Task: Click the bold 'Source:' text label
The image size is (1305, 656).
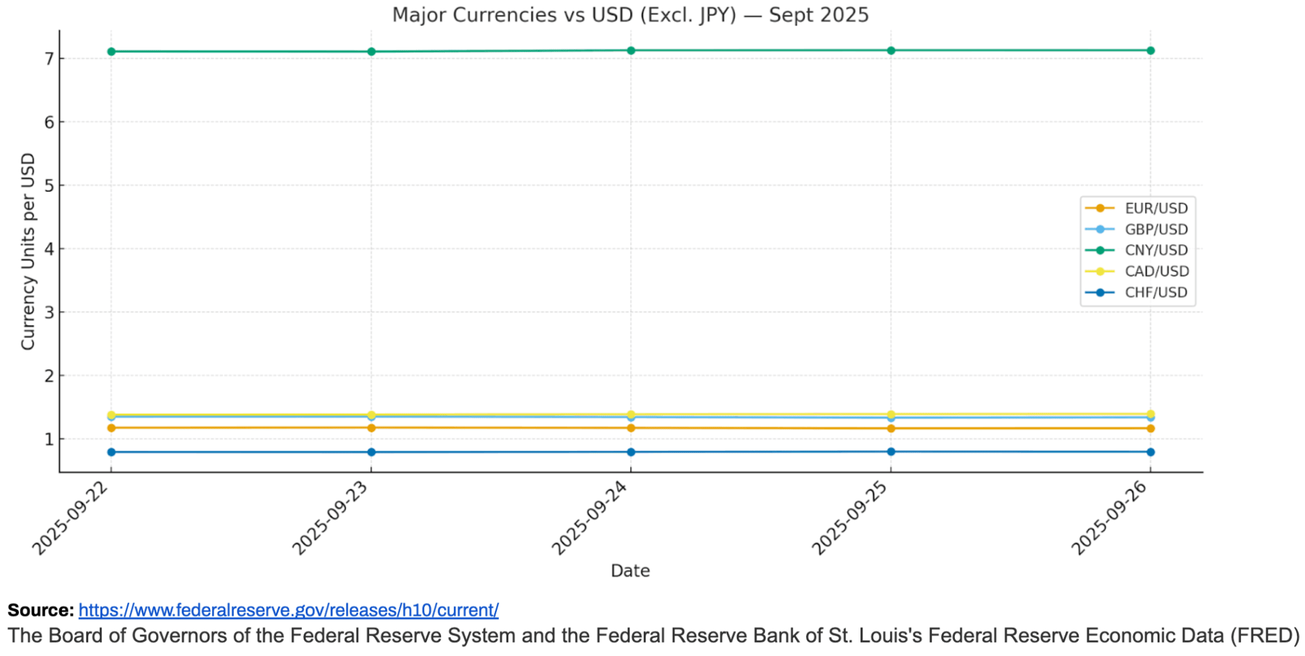Action: tap(40, 610)
